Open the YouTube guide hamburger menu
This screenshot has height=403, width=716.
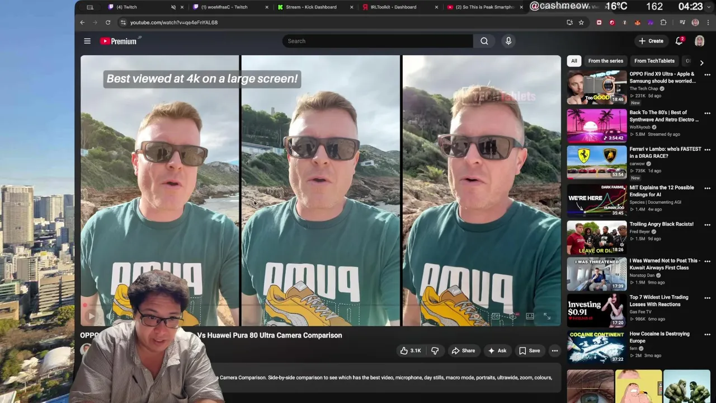87,41
